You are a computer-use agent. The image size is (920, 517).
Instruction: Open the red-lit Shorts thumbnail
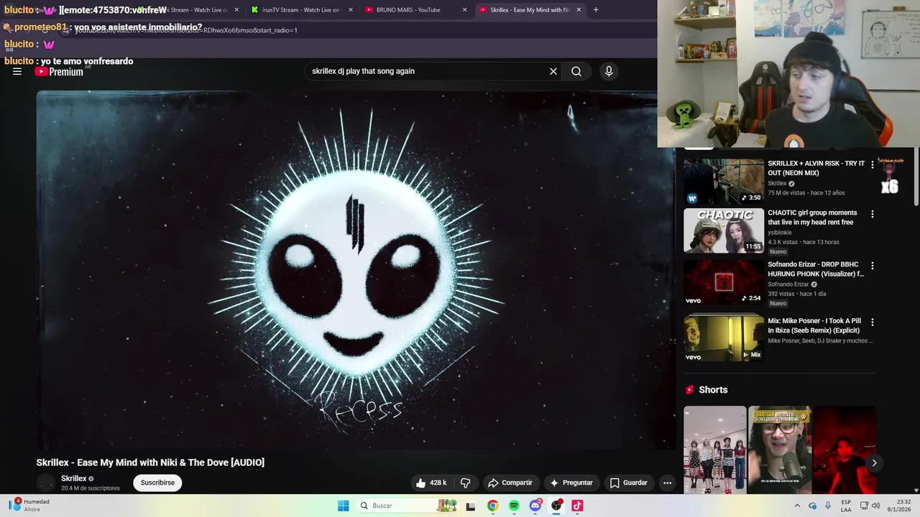845,450
